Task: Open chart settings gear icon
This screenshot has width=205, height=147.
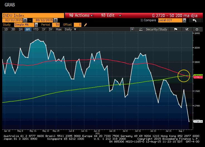Action: point(197,29)
